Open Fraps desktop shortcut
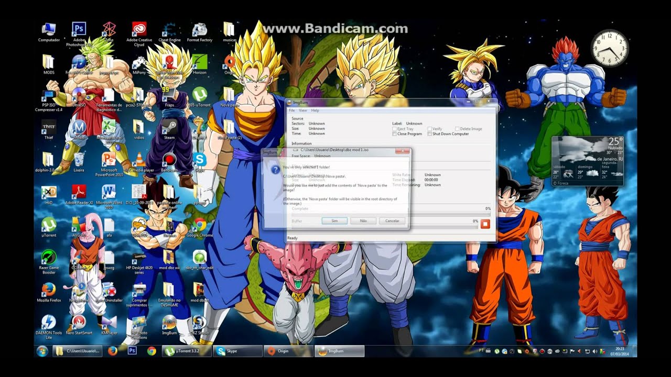This screenshot has width=671, height=377. click(x=169, y=97)
